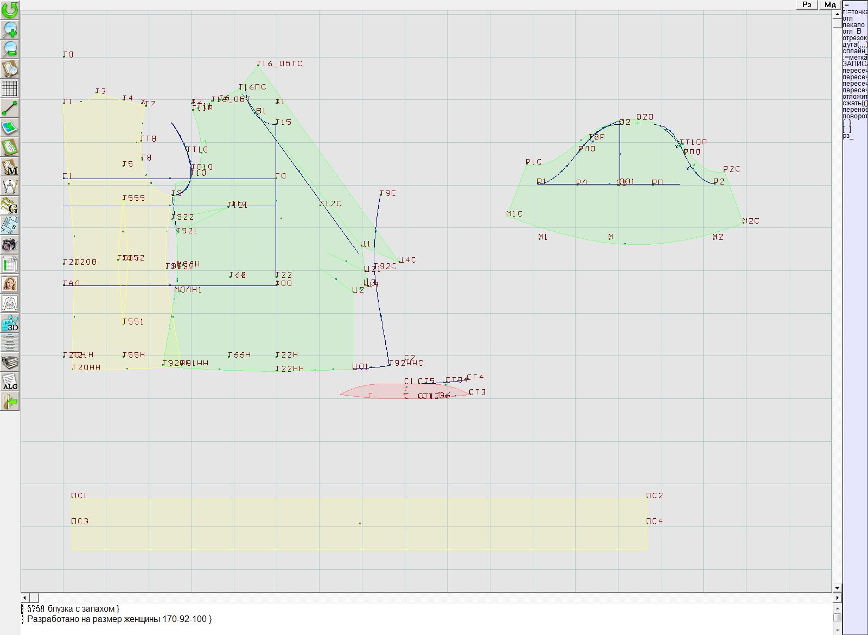Open the ALG algorithm document icon
The width and height of the screenshot is (868, 635).
[10, 382]
